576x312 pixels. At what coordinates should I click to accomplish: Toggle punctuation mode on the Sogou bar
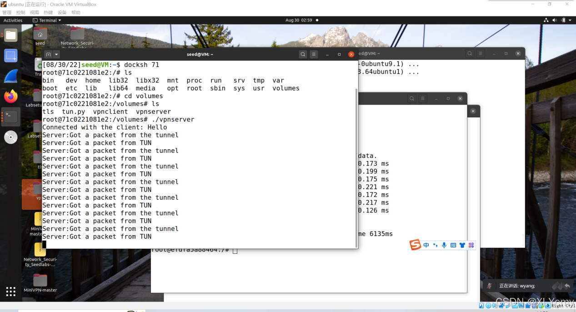[x=435, y=245]
